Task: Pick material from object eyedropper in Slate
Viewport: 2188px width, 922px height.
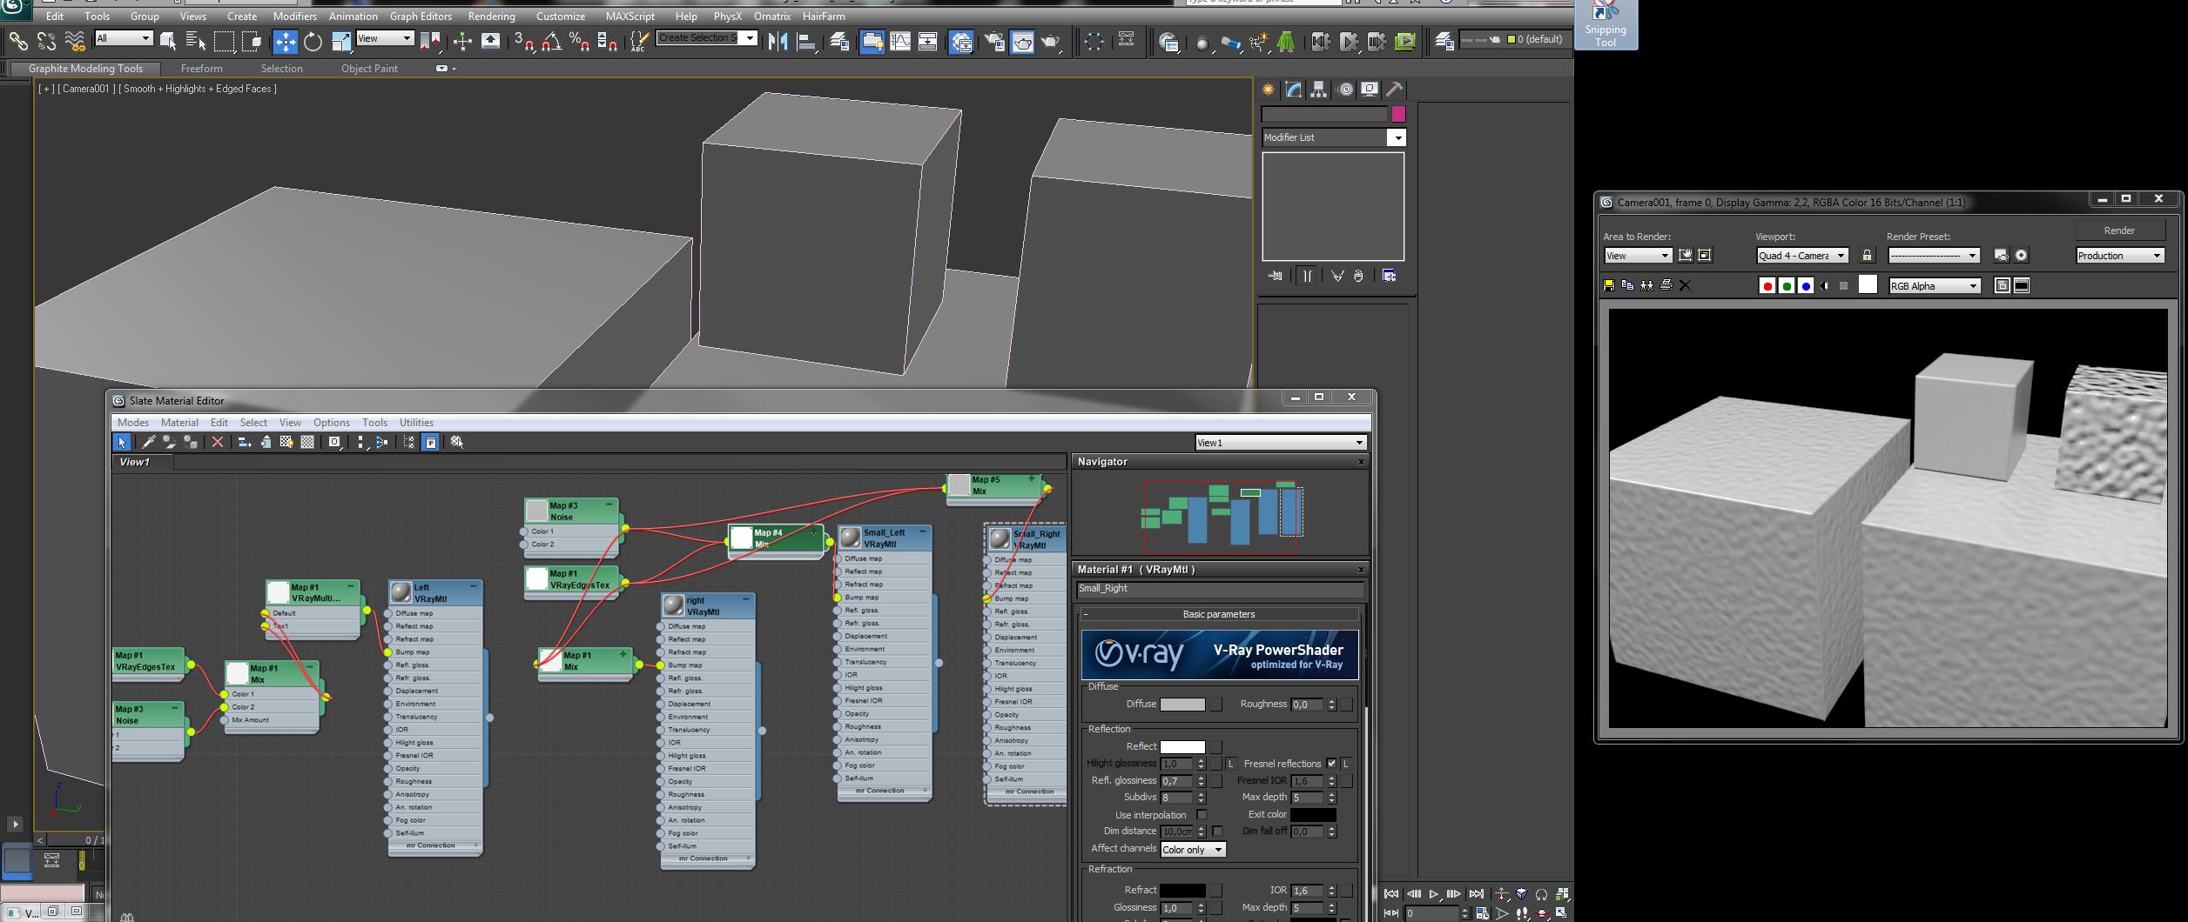Action: coord(149,442)
